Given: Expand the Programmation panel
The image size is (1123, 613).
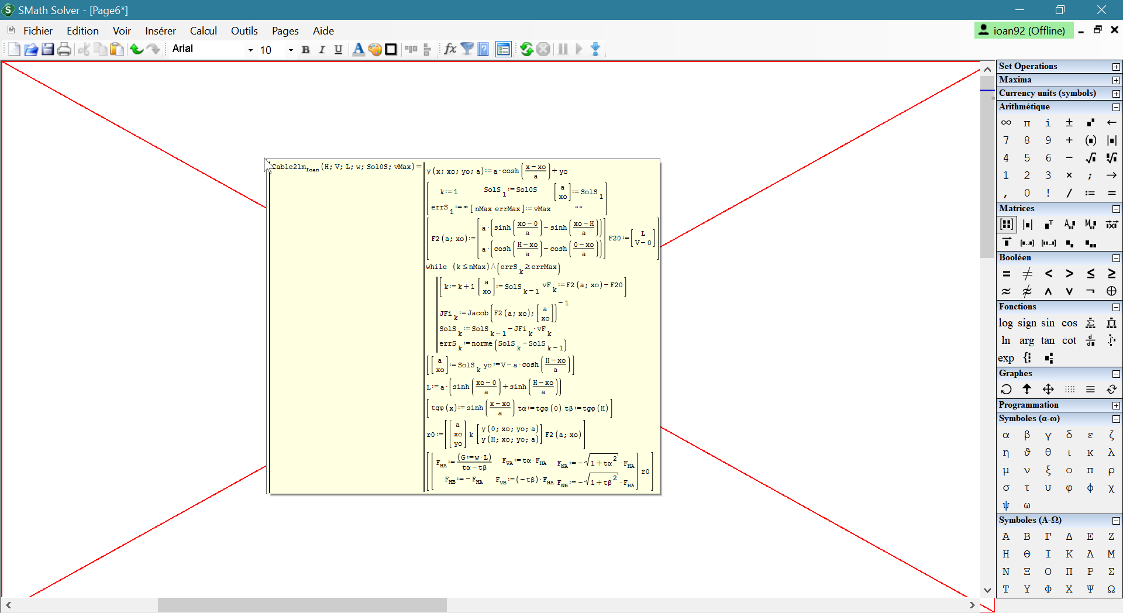Looking at the screenshot, I should click(1116, 405).
